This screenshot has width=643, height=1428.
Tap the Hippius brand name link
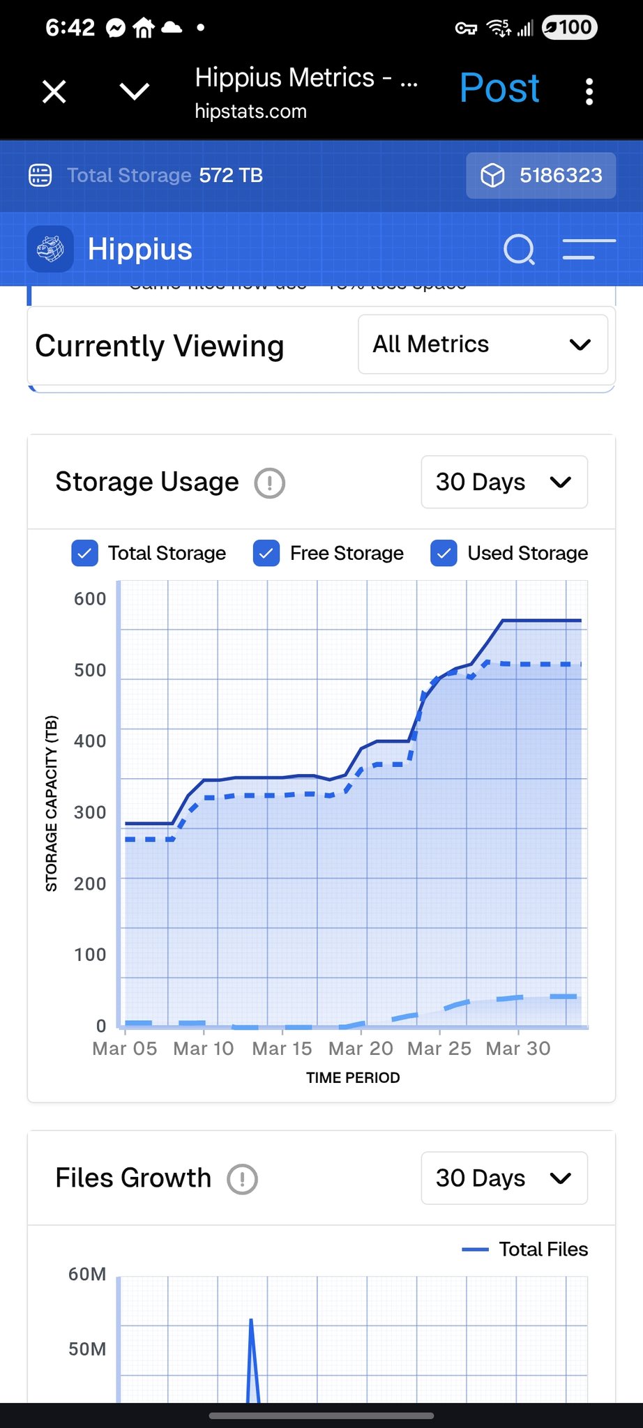click(x=139, y=249)
